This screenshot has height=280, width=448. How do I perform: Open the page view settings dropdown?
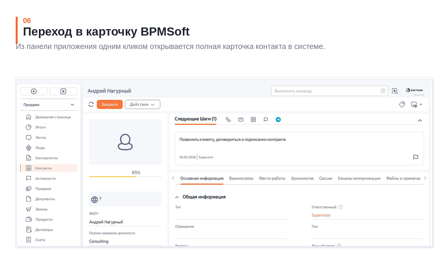[416, 104]
